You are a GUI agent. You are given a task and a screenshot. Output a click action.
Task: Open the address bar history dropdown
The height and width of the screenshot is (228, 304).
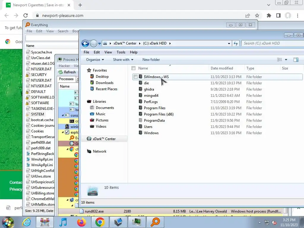[x=229, y=43]
